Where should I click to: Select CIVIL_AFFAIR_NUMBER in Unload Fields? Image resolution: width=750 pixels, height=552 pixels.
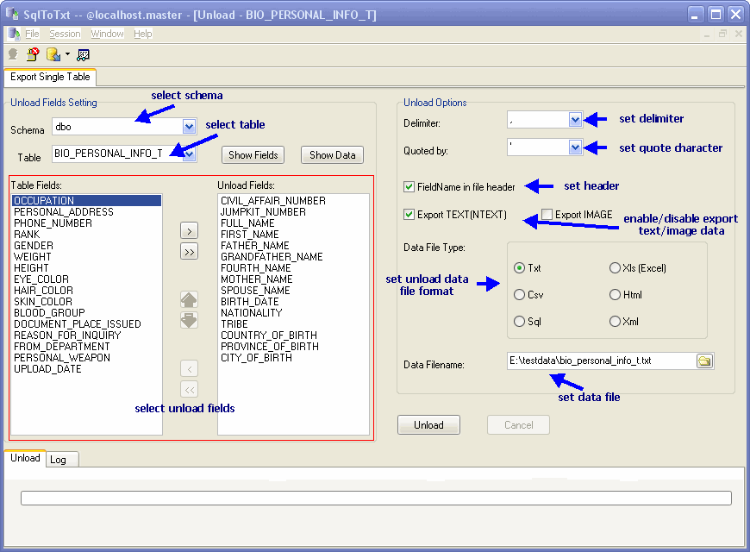point(293,201)
